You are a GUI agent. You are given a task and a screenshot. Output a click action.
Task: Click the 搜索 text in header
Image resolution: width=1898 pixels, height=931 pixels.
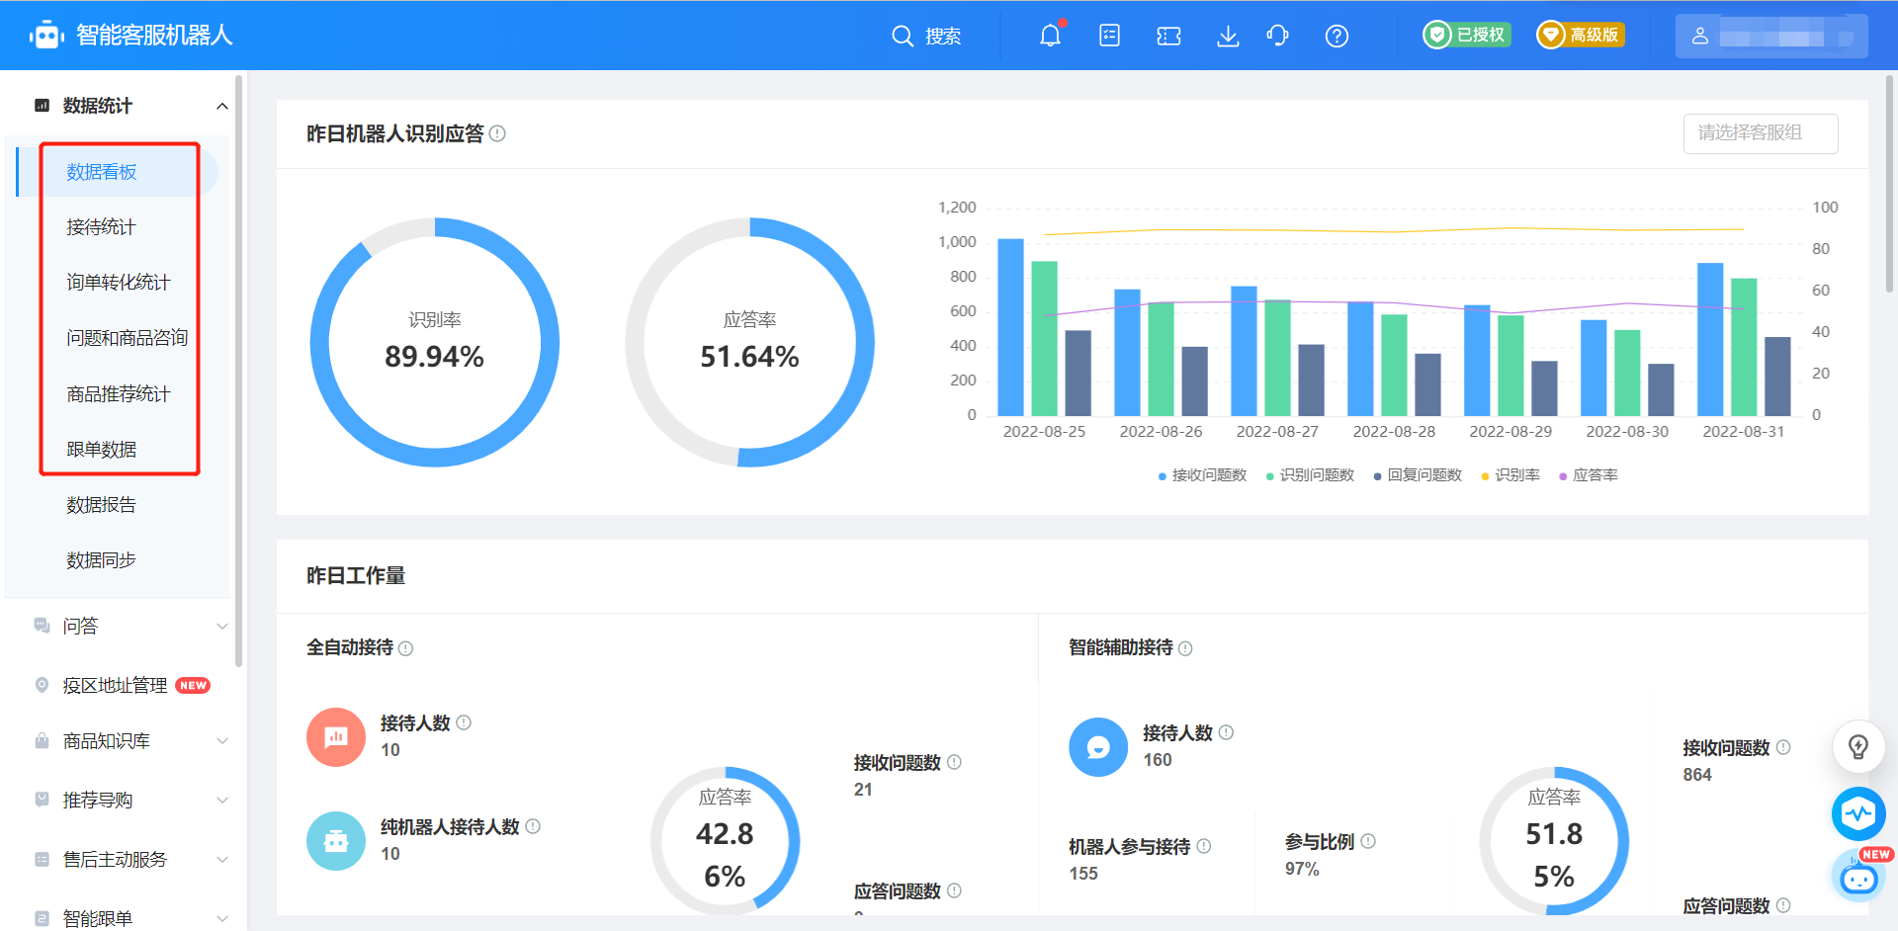pyautogui.click(x=943, y=37)
